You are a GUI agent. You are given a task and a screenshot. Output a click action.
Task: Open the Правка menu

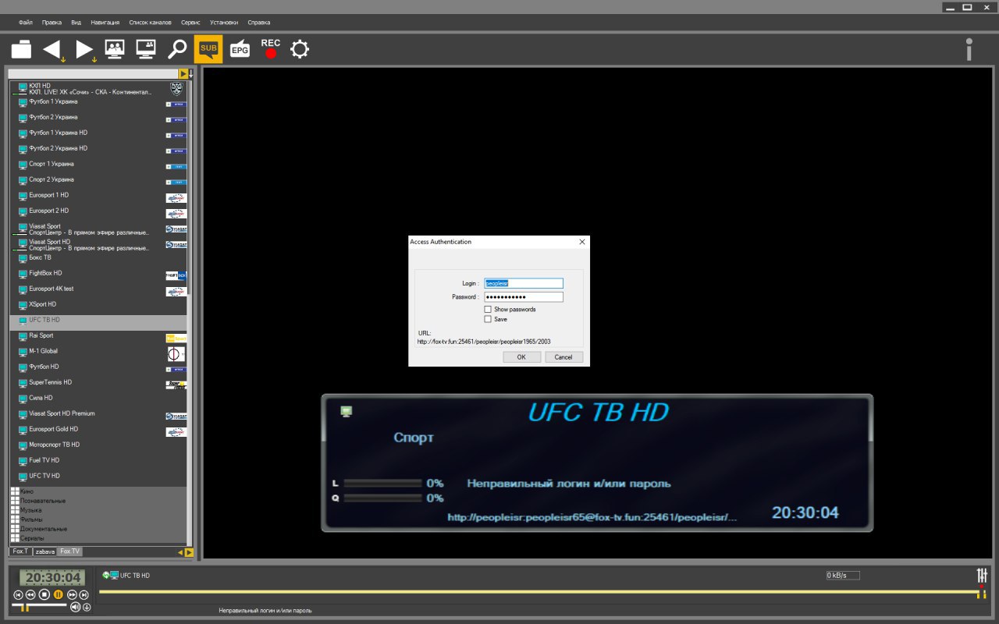52,23
